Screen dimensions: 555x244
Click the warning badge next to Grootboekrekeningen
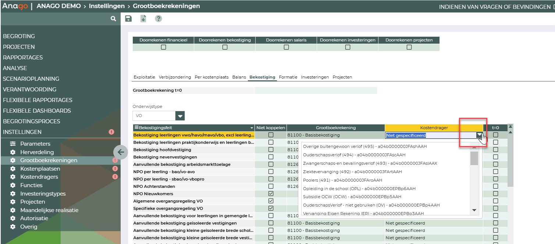[x=115, y=160]
